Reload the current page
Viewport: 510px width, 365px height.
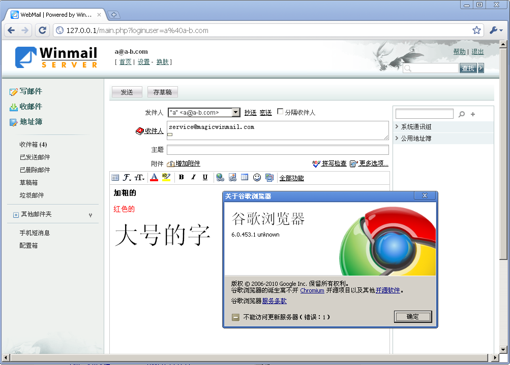click(x=42, y=30)
